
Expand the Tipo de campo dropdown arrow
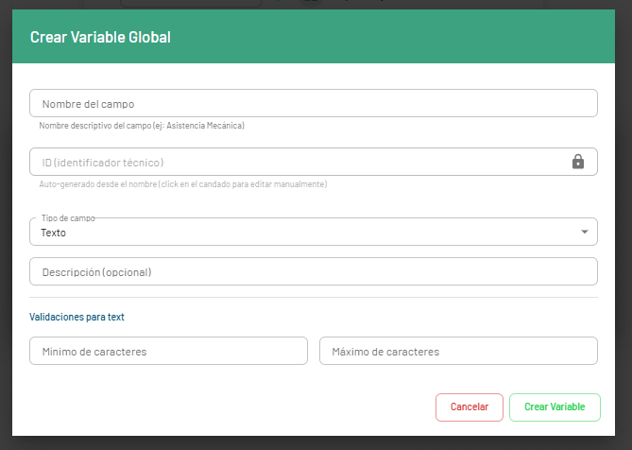(585, 232)
